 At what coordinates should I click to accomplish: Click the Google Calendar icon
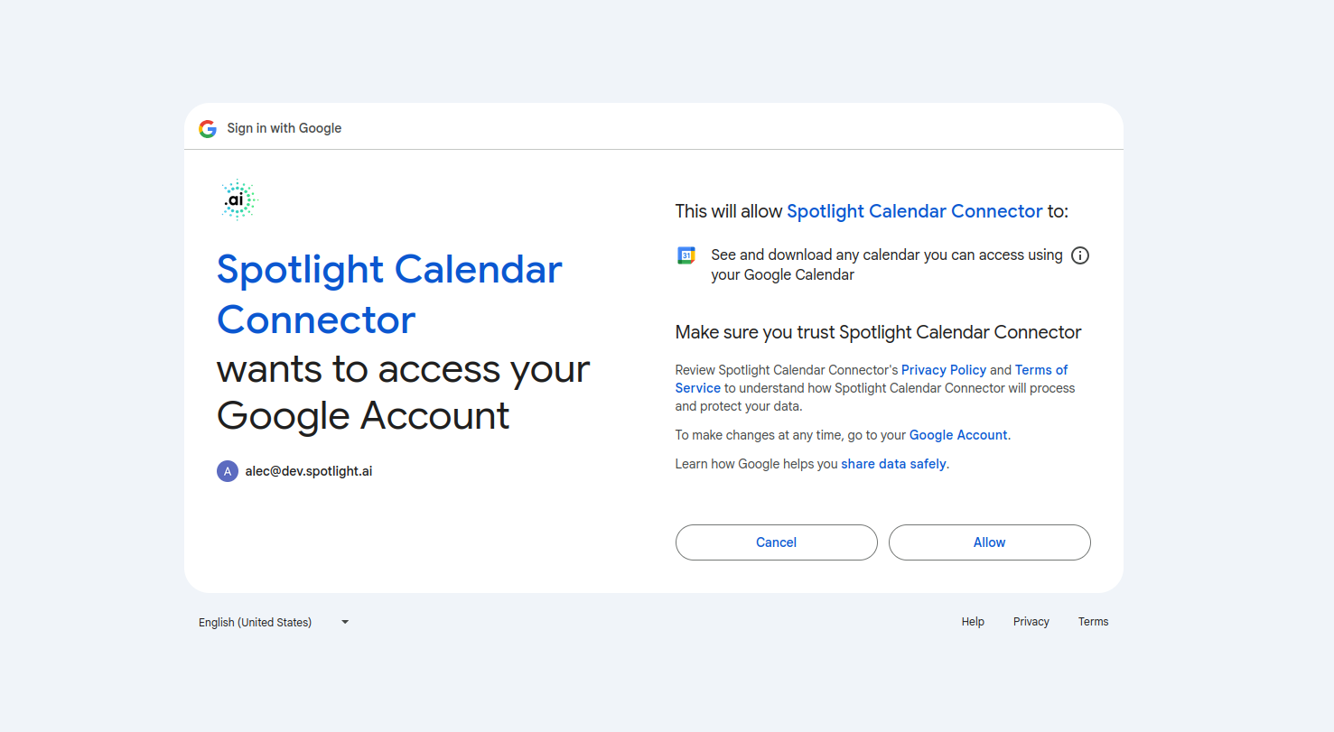tap(686, 255)
